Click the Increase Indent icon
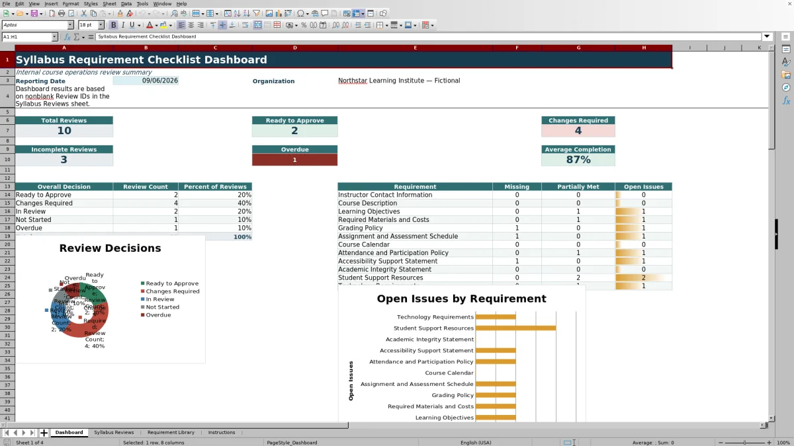Screen dimensions: 794x446 (358, 25)
